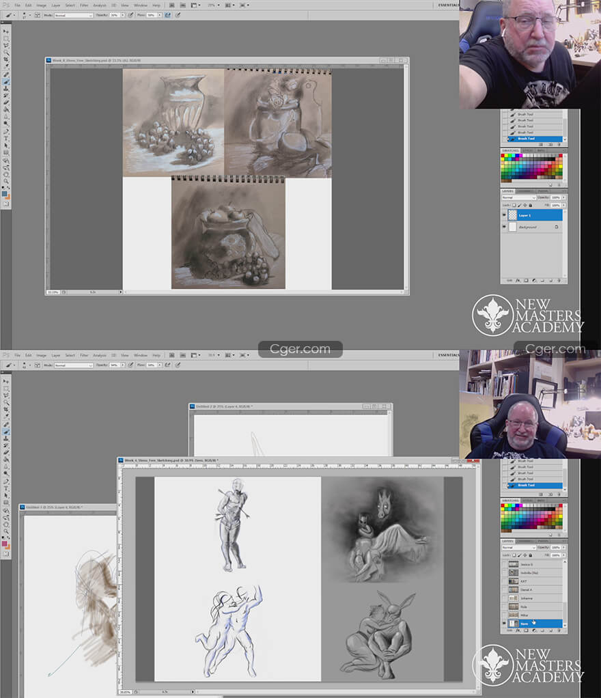601x698 pixels.
Task: Toggle Lock Position in figure-sketch Layers panel
Action: (x=525, y=555)
